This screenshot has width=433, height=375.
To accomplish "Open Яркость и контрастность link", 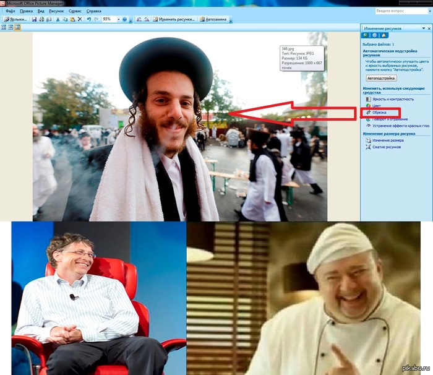I will click(393, 99).
